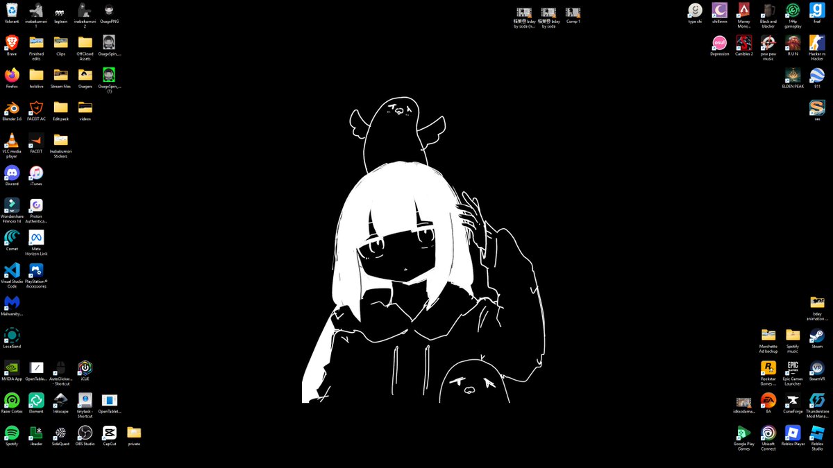Select the Finished edits folder
The height and width of the screenshot is (468, 833).
tap(36, 43)
